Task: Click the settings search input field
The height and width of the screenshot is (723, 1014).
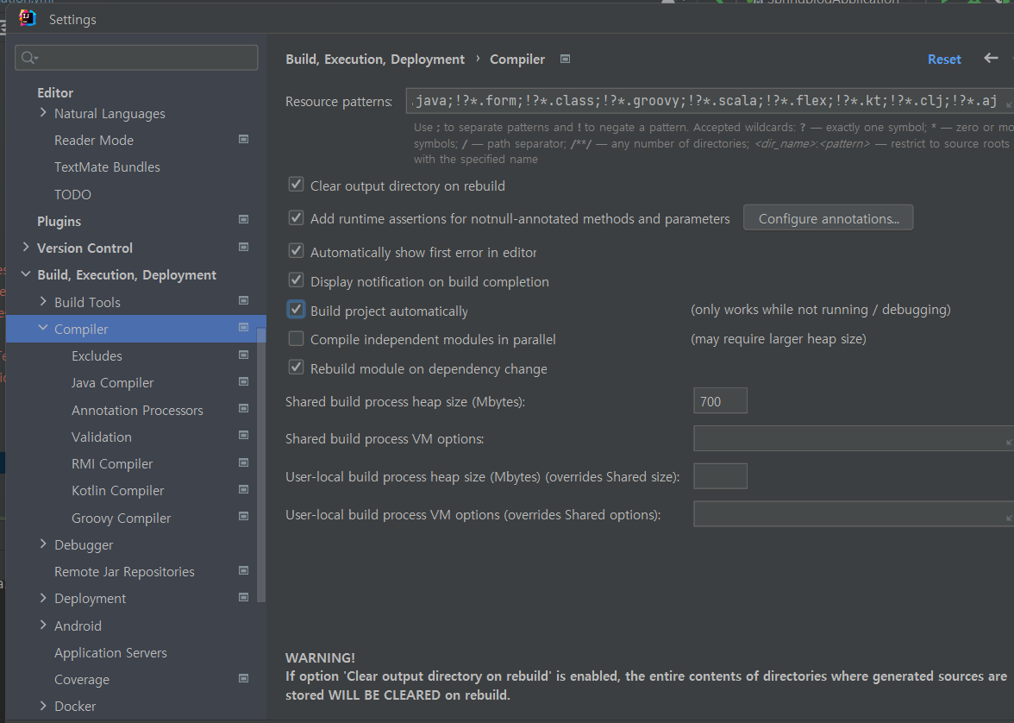Action: point(136,58)
